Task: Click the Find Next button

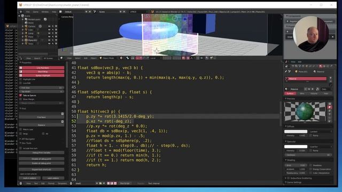Action: pyautogui.click(x=42, y=117)
